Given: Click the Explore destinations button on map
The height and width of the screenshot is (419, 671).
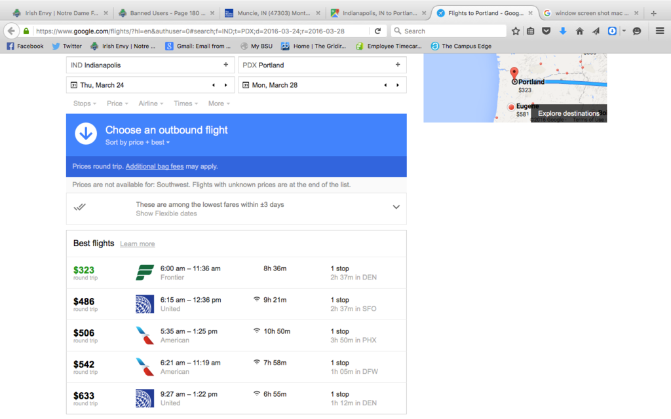Looking at the screenshot, I should 568,113.
